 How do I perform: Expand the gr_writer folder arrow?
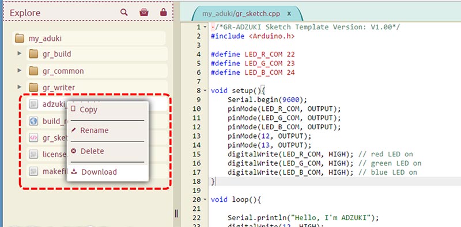point(20,87)
